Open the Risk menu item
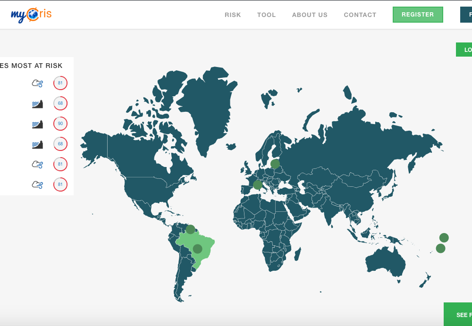Viewport: 472px width, 326px height. pyautogui.click(x=233, y=15)
